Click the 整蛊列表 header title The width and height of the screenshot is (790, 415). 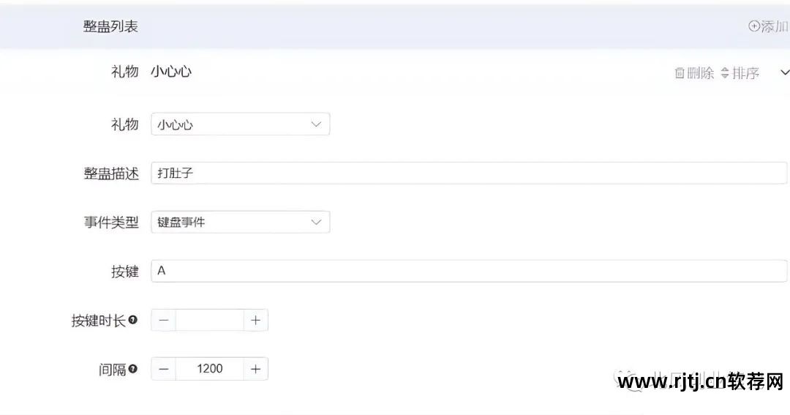coord(110,26)
